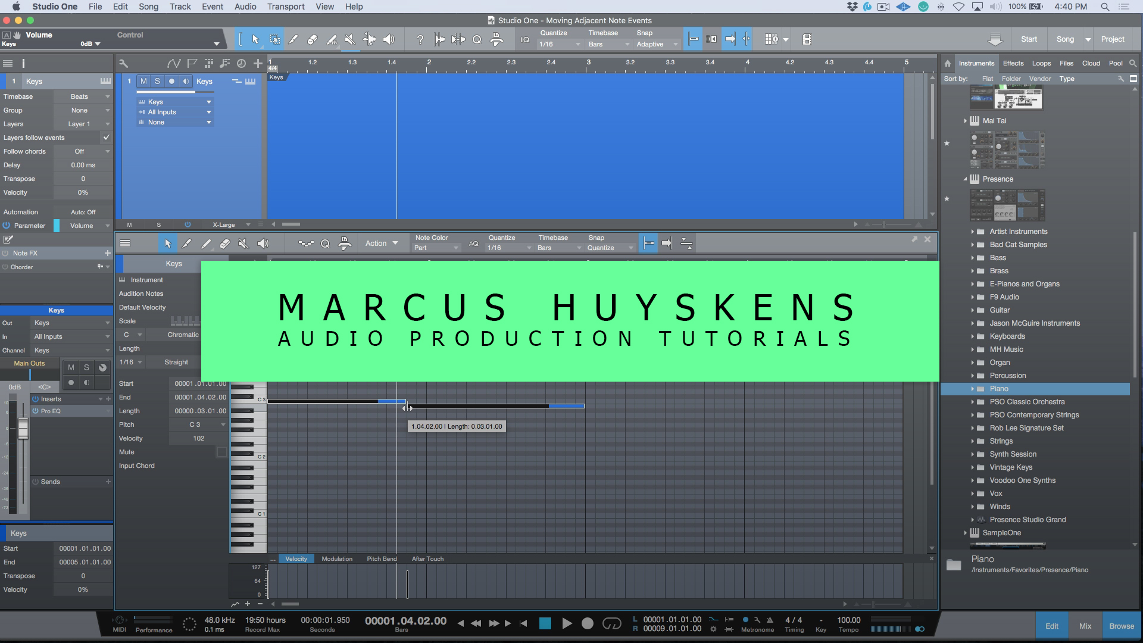Add a track with the plus icon
Screen dimensions: 1143x643
click(258, 63)
